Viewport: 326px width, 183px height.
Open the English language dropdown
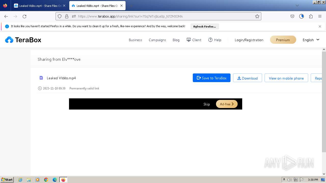(311, 40)
